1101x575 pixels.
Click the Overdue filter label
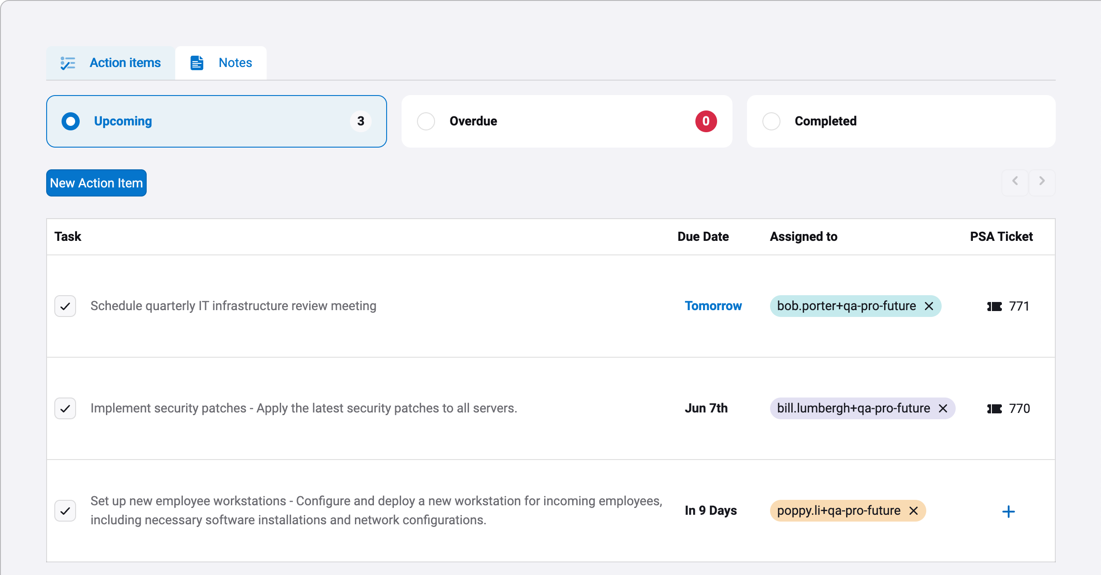474,121
